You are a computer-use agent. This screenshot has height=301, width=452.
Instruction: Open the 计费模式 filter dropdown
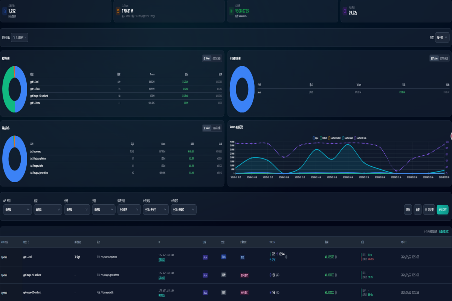click(x=183, y=210)
